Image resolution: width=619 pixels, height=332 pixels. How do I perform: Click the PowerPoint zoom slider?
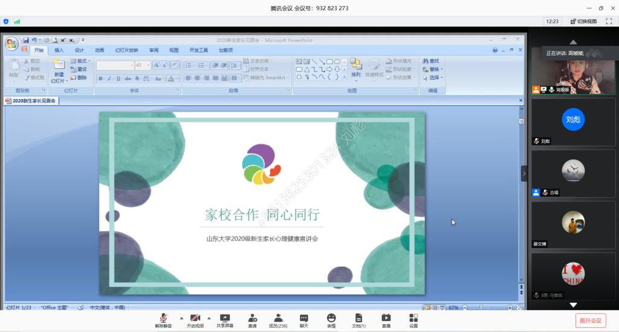[482, 307]
